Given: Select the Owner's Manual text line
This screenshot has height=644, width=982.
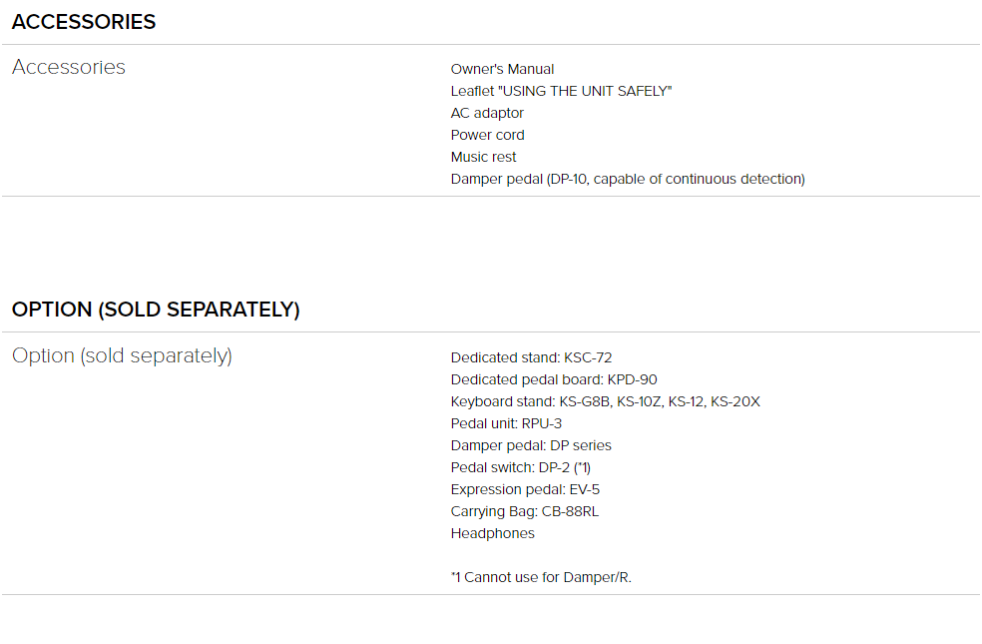Looking at the screenshot, I should pos(502,69).
